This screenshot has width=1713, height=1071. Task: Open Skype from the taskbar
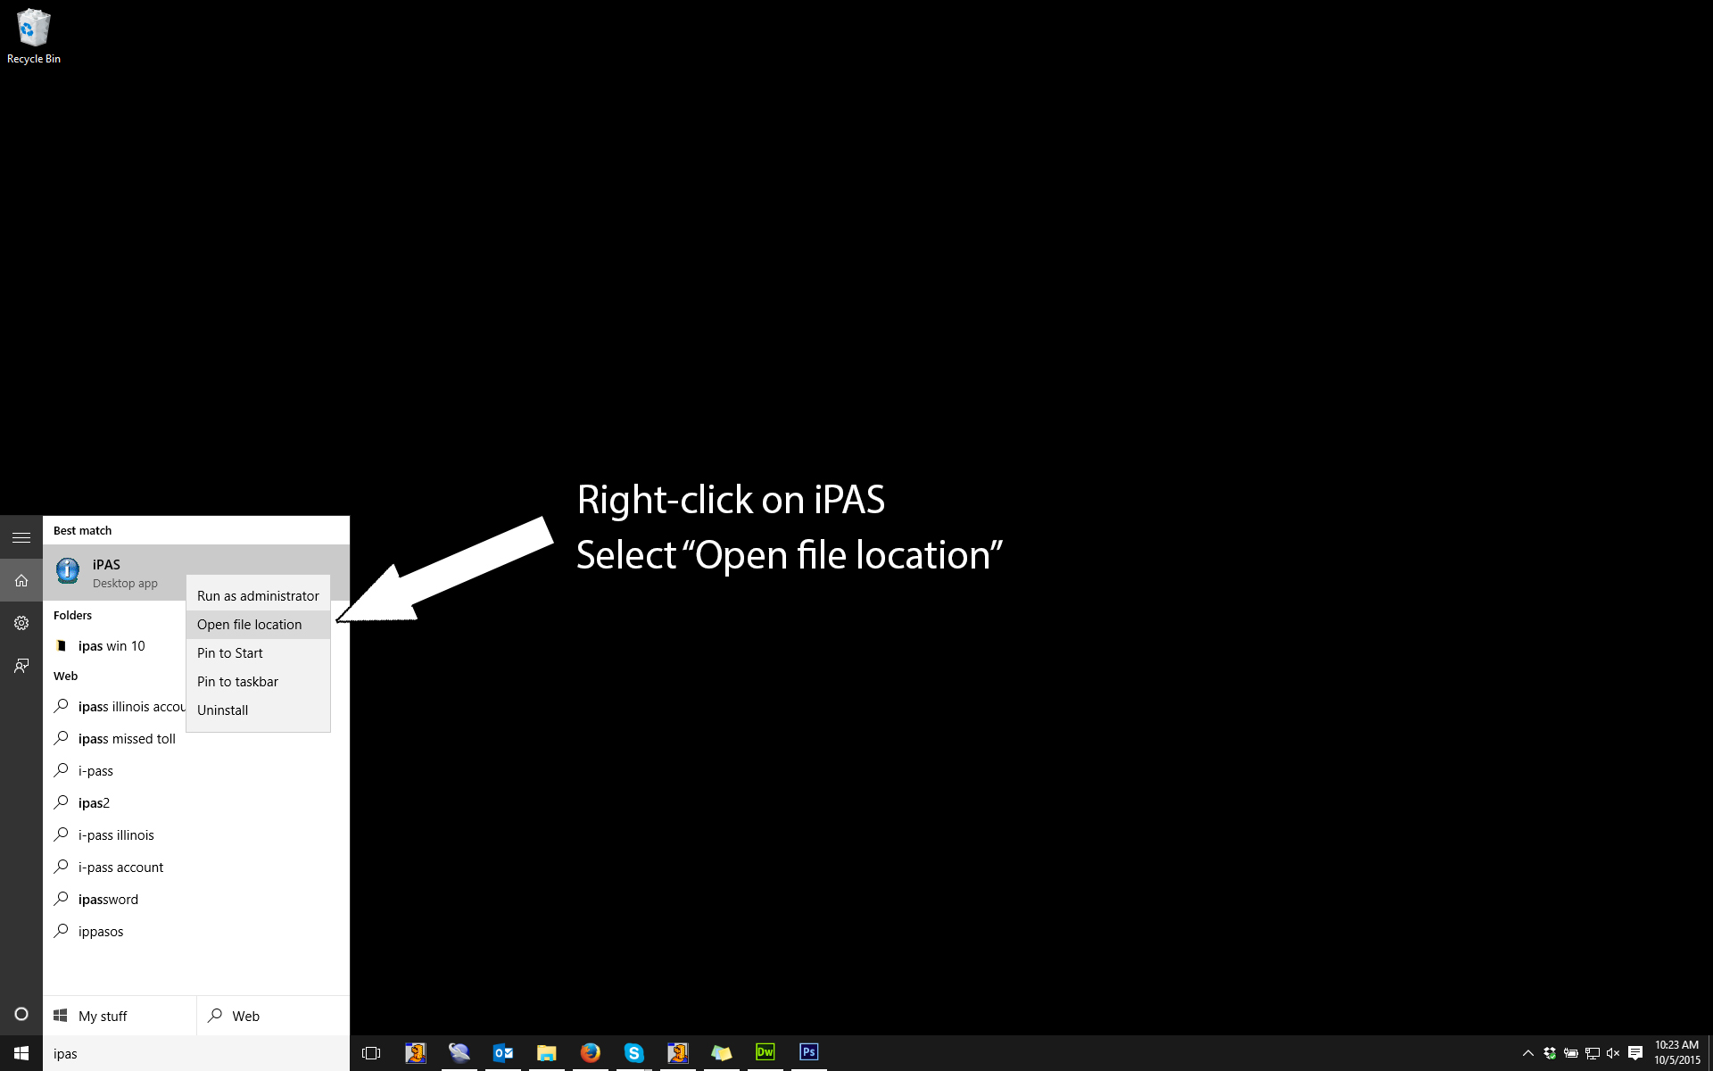coord(634,1052)
